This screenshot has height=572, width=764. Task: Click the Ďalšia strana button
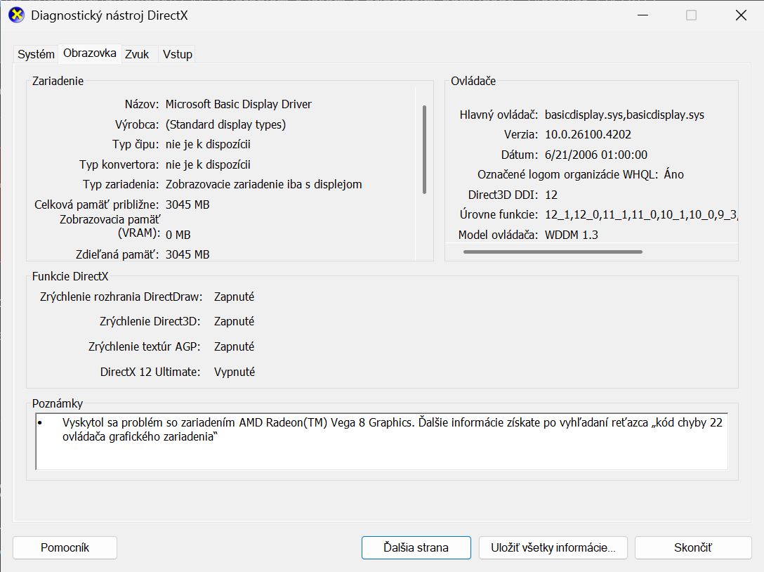416,547
